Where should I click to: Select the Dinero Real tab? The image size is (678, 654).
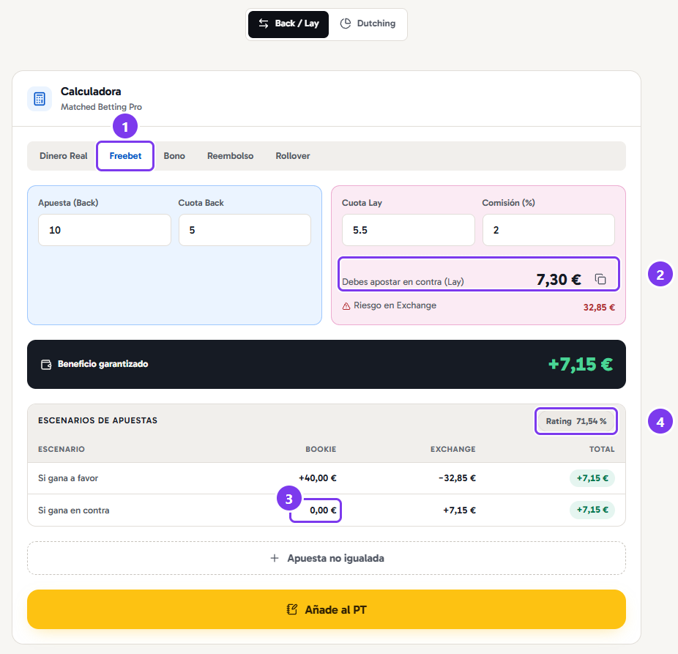64,156
